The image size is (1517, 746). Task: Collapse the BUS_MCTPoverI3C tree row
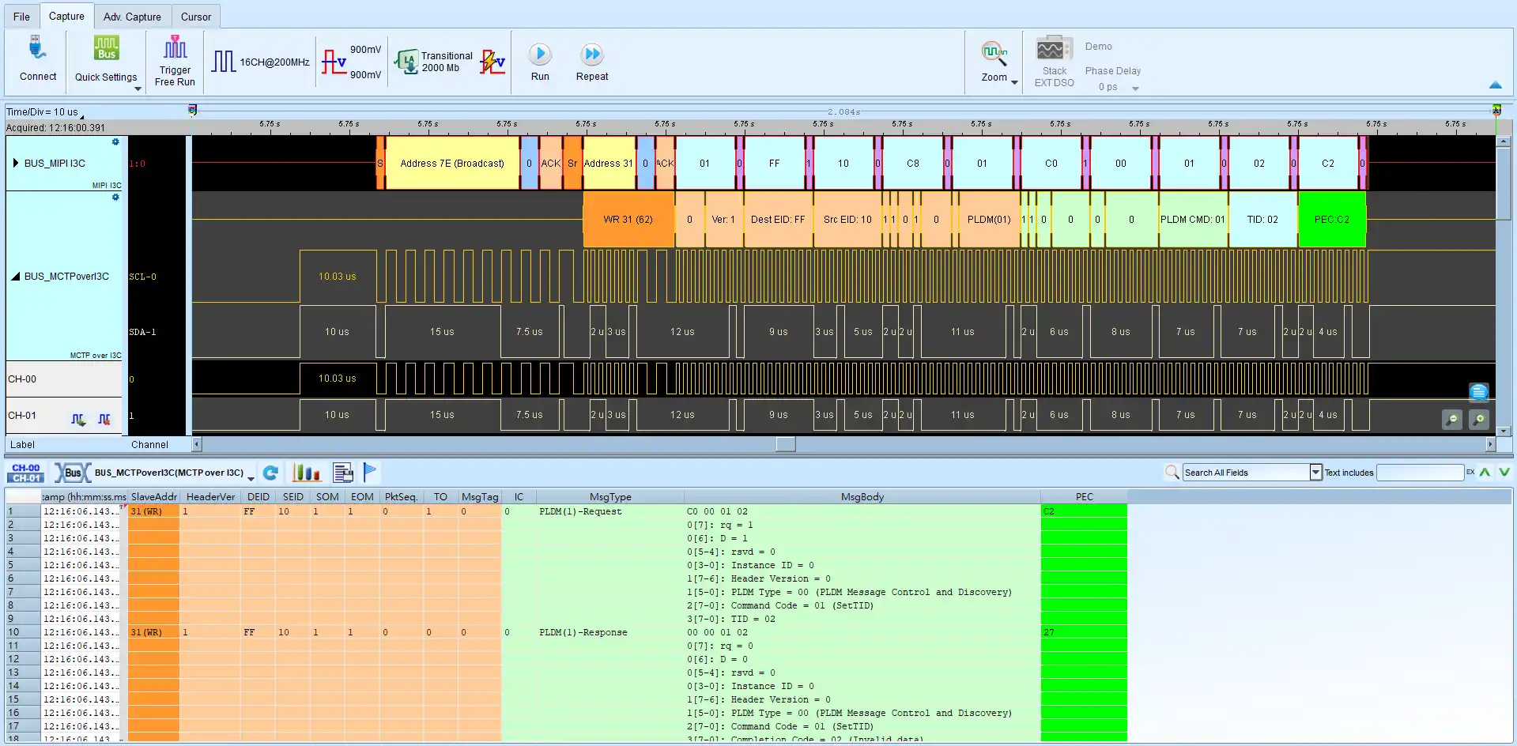coord(15,277)
